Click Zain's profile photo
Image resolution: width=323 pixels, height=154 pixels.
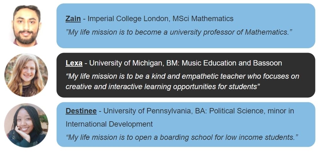pos(26,26)
